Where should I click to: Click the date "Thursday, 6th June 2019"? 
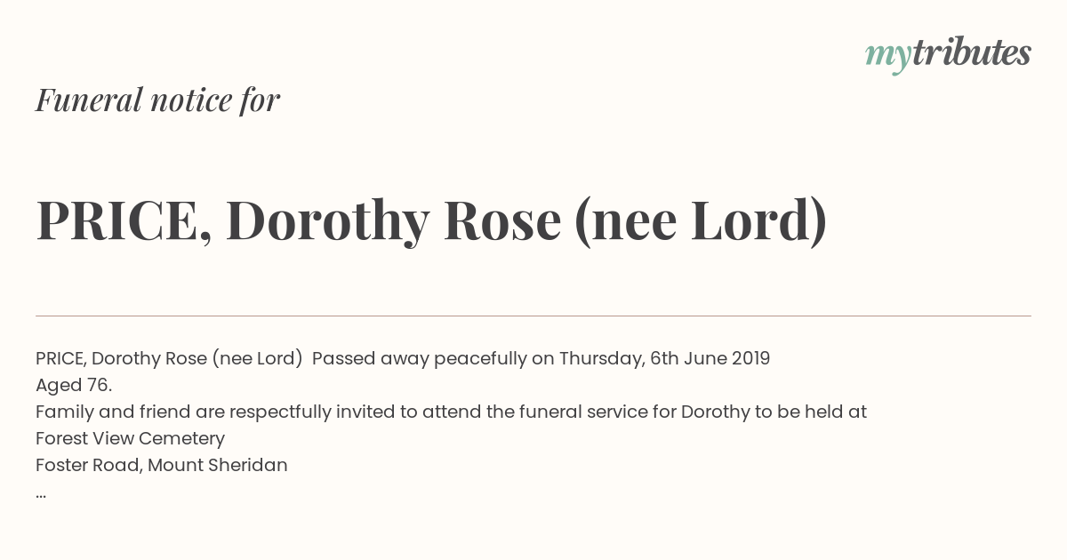pos(664,358)
